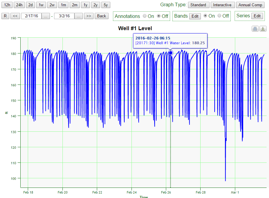Focus the end date field 3/2/16
This screenshot has width=269, height=198.
coord(64,16)
